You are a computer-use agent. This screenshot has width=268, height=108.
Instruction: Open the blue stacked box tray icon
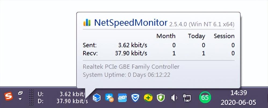pyautogui.click(x=97, y=98)
